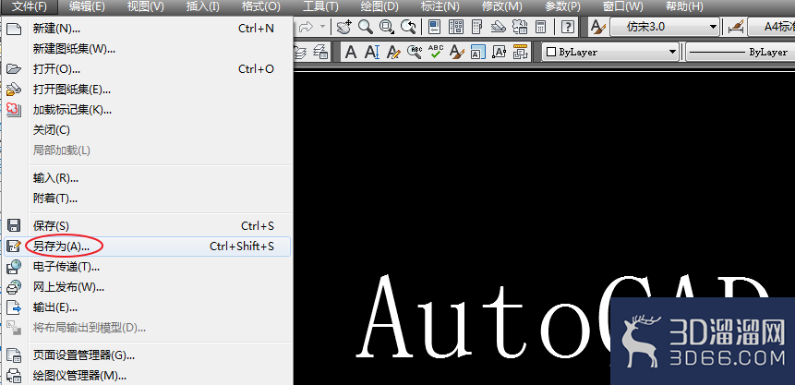
Task: Select the Pan realtime hand icon
Action: point(344,27)
